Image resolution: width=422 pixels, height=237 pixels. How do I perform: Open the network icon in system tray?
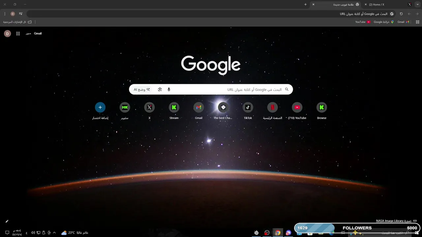coord(38,233)
